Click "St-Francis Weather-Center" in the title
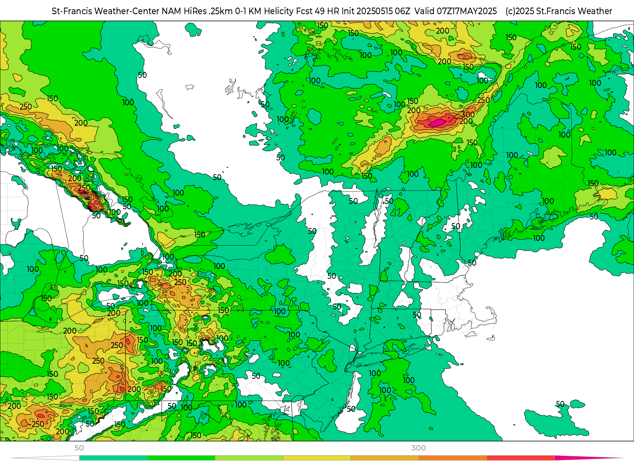634x462 pixels. [106, 11]
